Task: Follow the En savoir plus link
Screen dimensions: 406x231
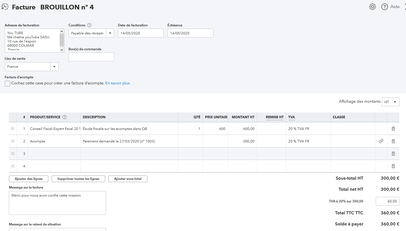Action: (x=118, y=83)
